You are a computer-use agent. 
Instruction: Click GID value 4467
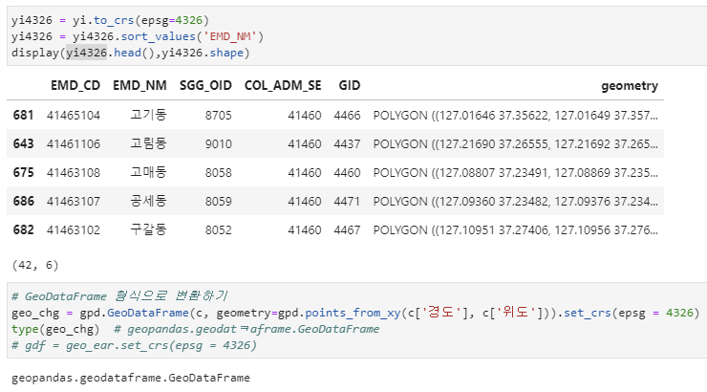click(x=347, y=230)
